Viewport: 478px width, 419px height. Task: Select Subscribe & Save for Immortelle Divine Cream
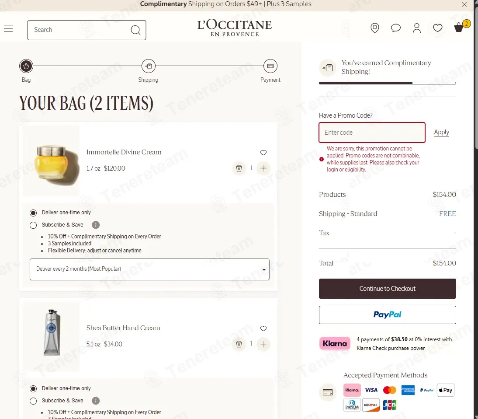pyautogui.click(x=33, y=225)
